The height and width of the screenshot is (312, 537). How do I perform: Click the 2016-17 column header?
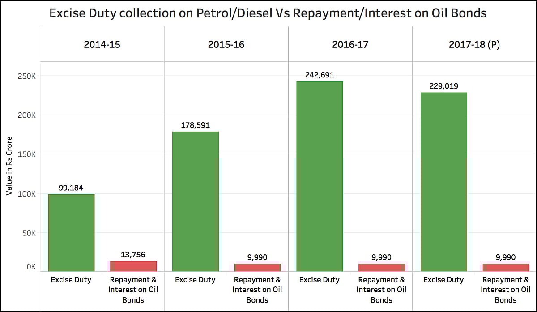pos(350,44)
